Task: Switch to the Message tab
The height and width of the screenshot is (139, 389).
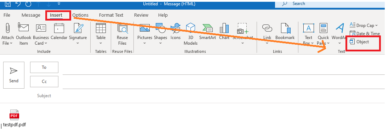Action: pyautogui.click(x=31, y=15)
